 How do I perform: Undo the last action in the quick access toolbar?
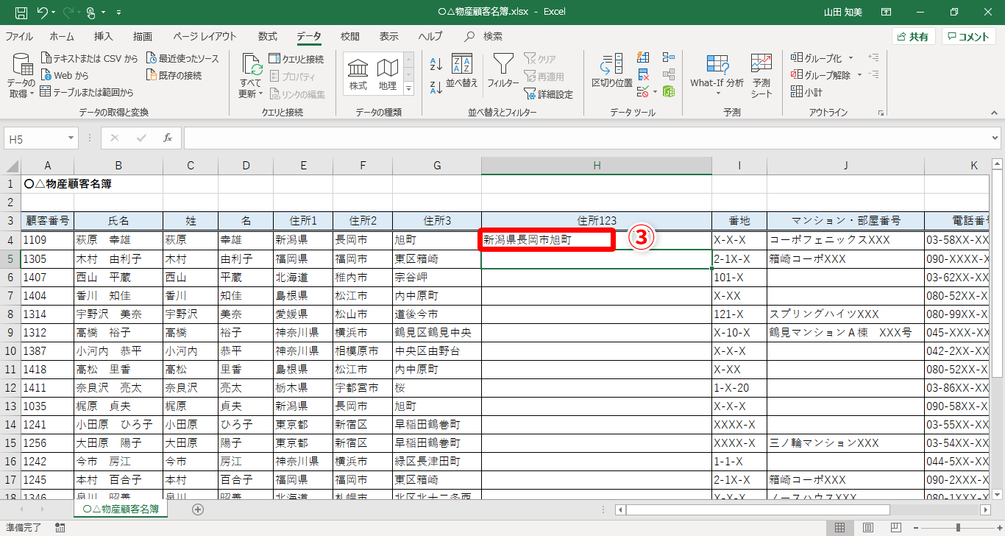click(x=42, y=12)
